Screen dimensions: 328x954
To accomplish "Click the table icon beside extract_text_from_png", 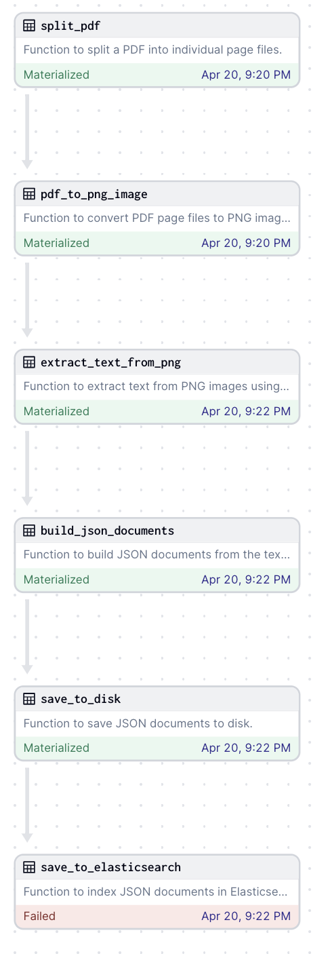I will 29,362.
